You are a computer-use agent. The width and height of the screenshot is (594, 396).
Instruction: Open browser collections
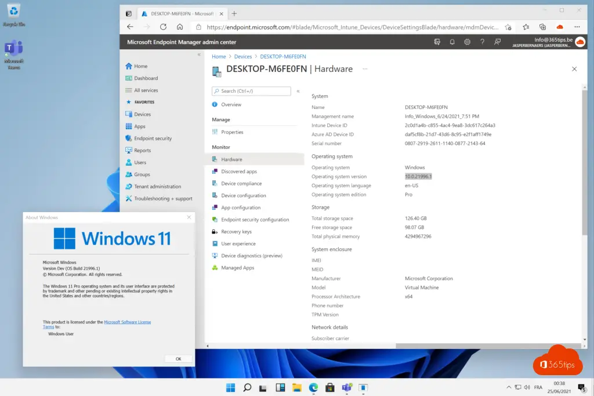(x=542, y=27)
